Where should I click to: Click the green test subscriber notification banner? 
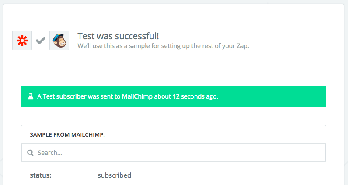click(x=174, y=96)
